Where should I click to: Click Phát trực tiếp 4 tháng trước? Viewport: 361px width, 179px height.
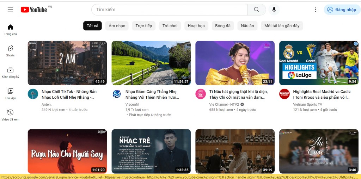click(x=150, y=115)
